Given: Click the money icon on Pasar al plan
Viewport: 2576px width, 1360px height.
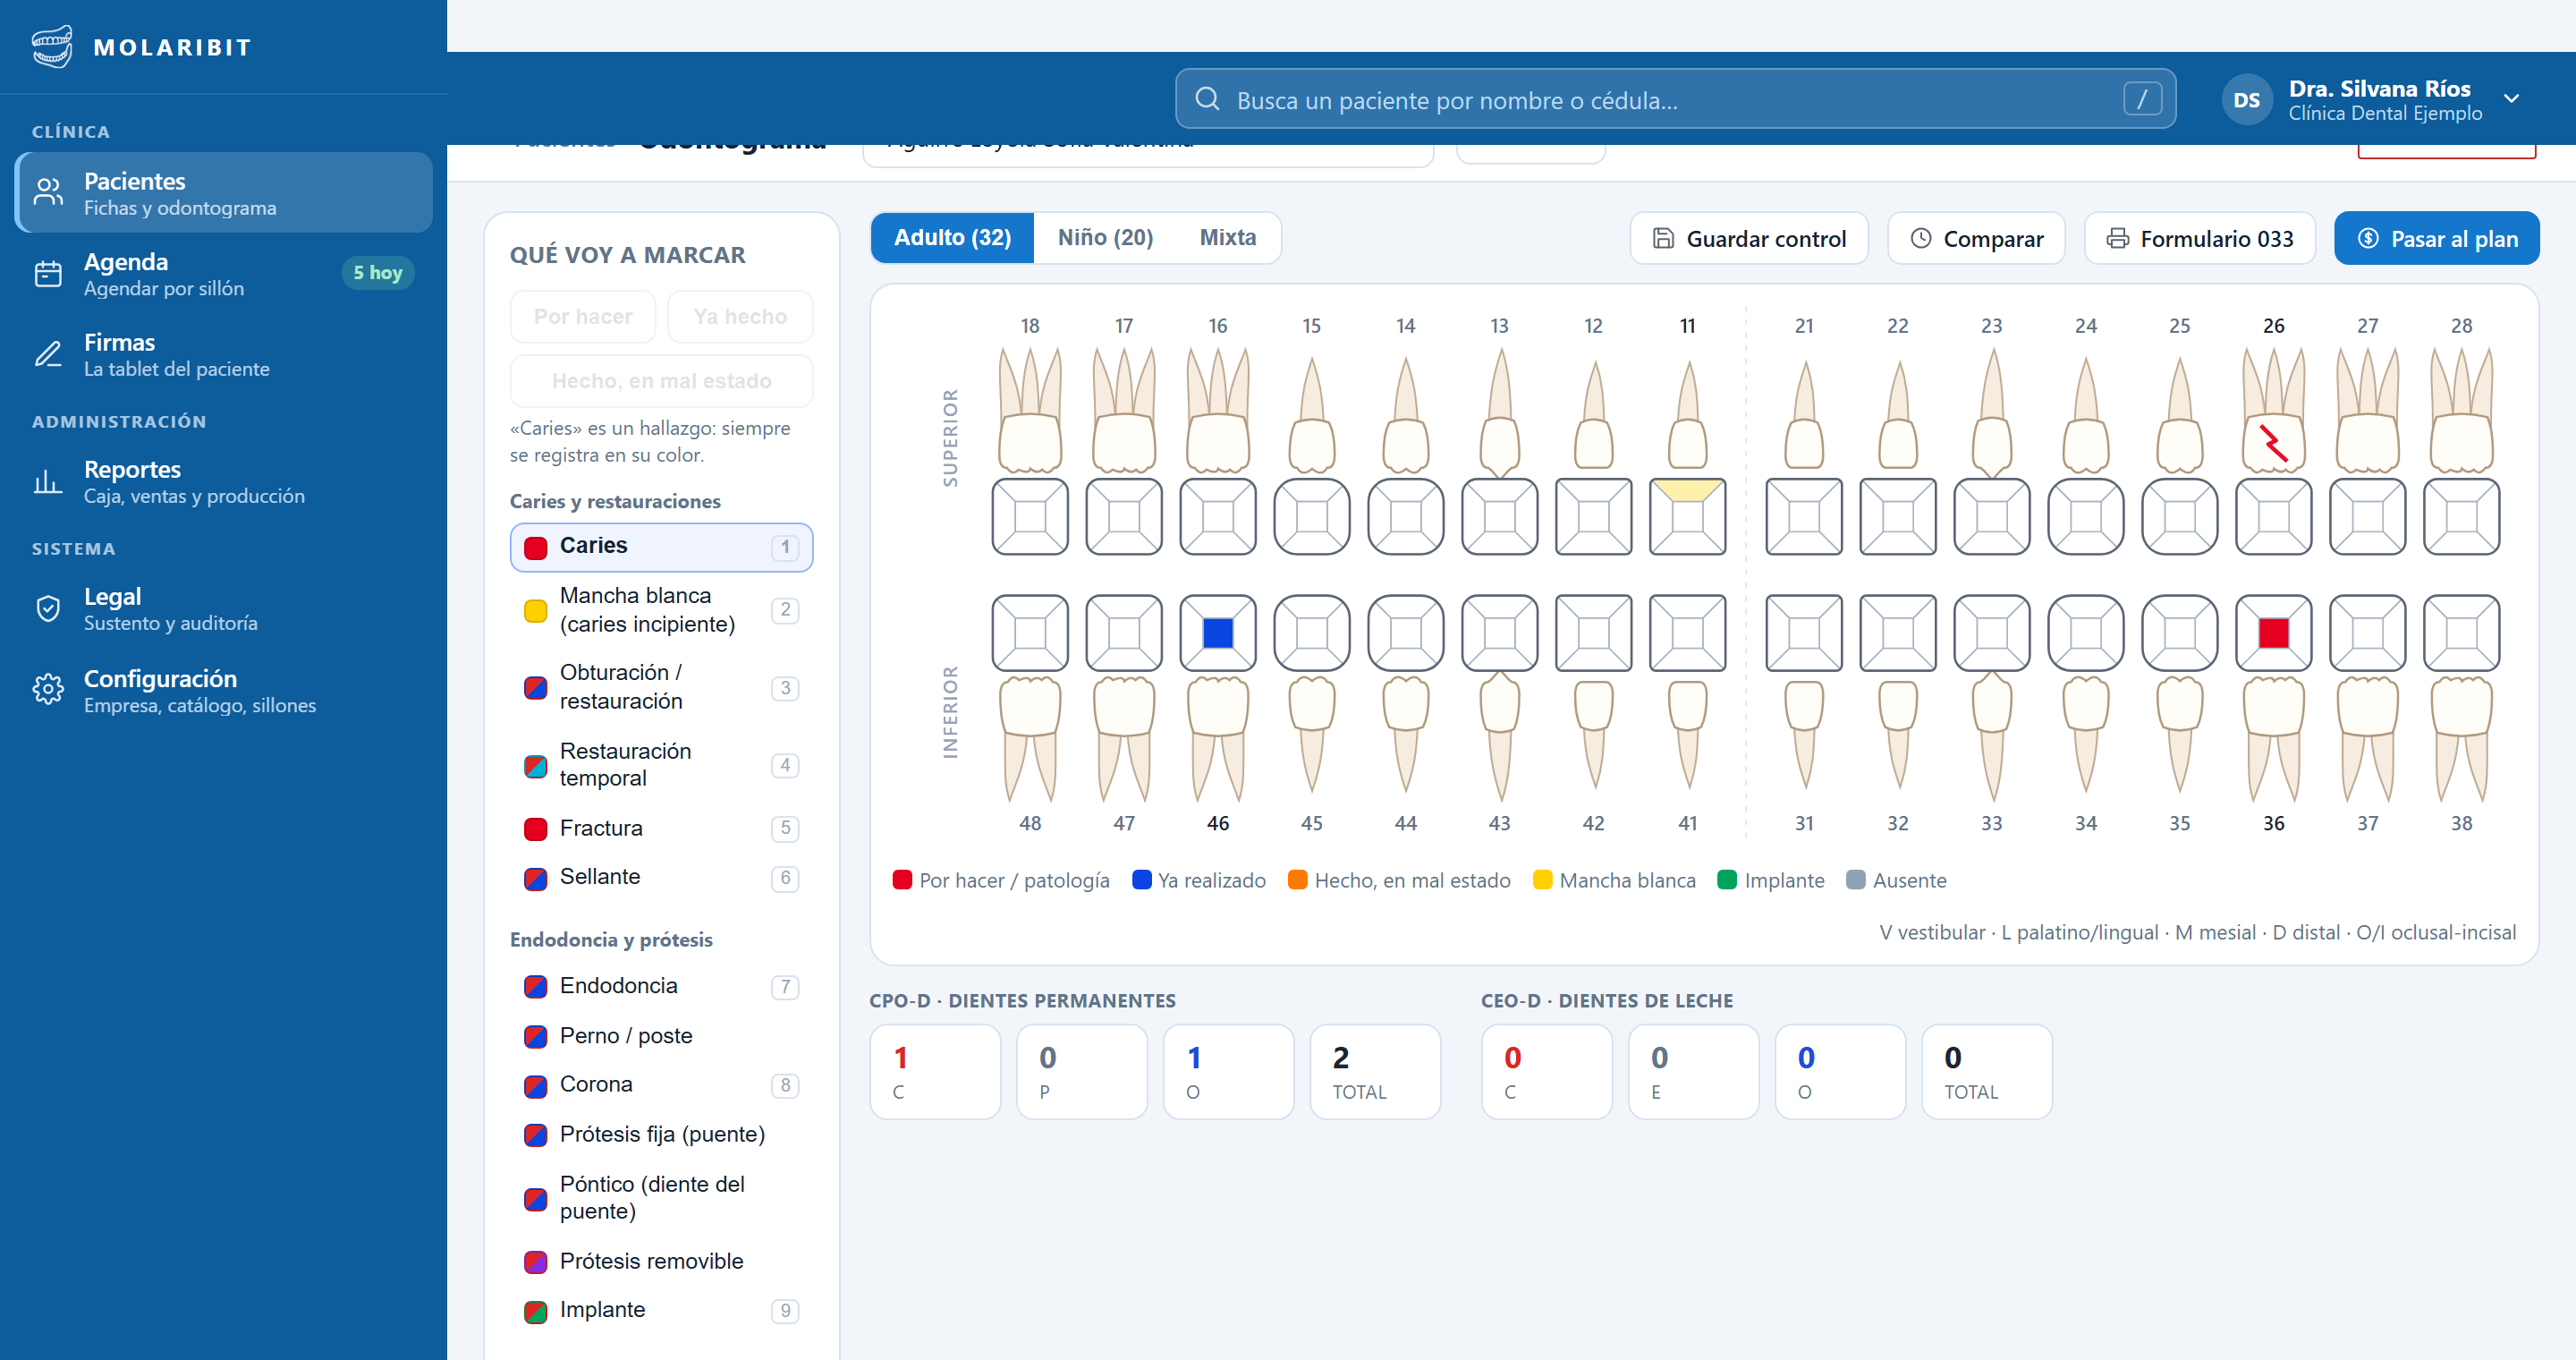Looking at the screenshot, I should coord(2368,239).
